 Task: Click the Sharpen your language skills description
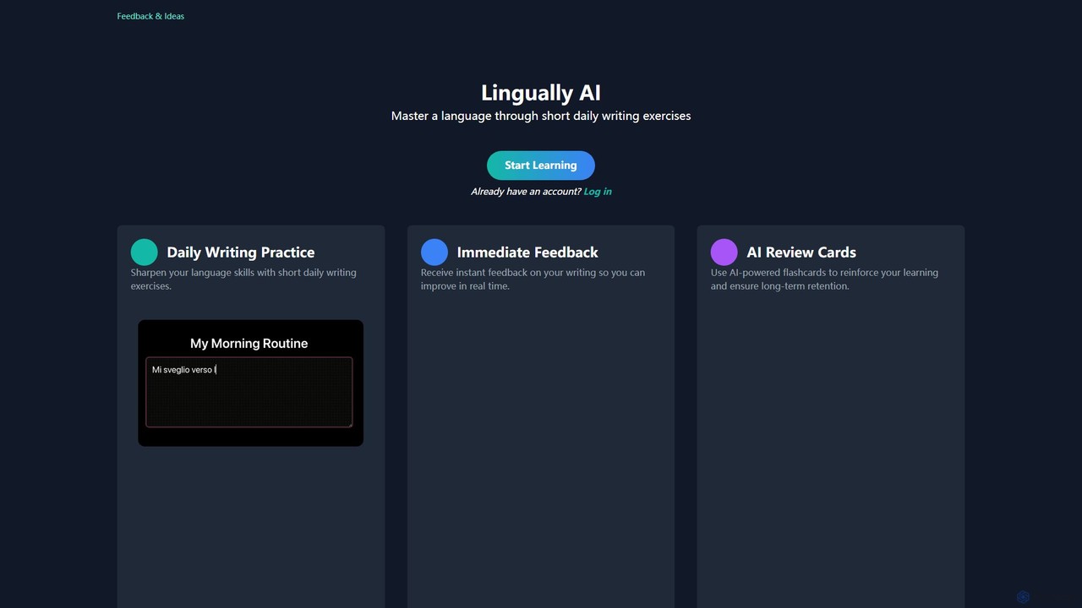(243, 280)
